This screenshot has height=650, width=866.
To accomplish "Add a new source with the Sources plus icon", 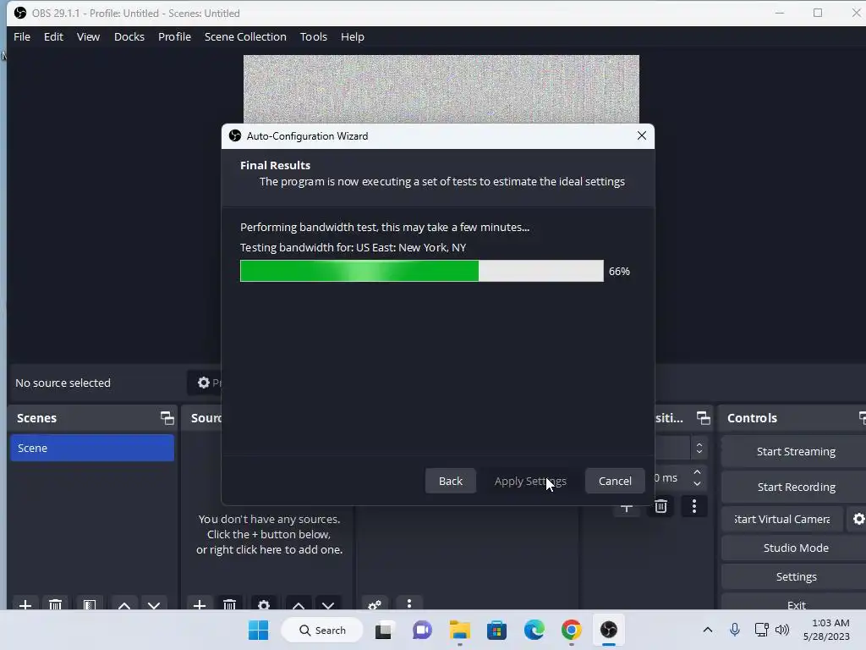I will [x=200, y=604].
